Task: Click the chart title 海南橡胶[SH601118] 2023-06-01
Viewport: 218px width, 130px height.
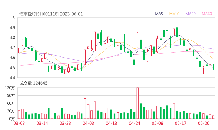Action: click(x=51, y=14)
